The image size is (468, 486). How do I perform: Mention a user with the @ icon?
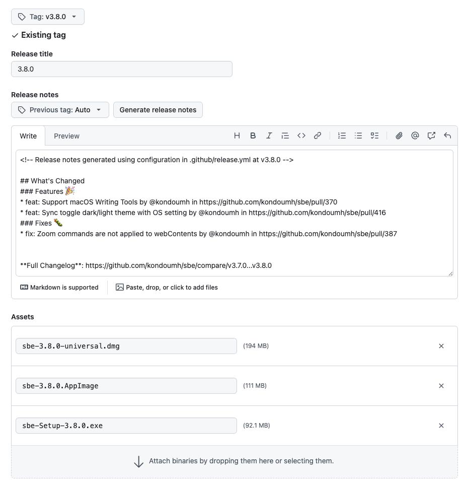pos(415,135)
